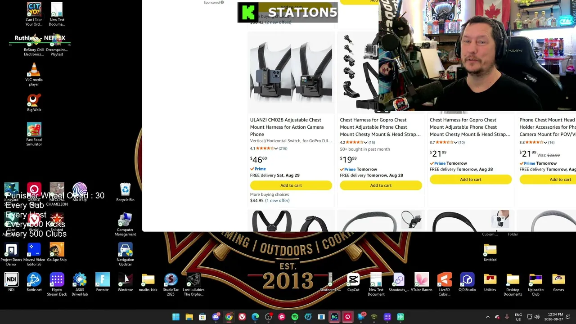Open the ENG US language switcher

(518, 317)
